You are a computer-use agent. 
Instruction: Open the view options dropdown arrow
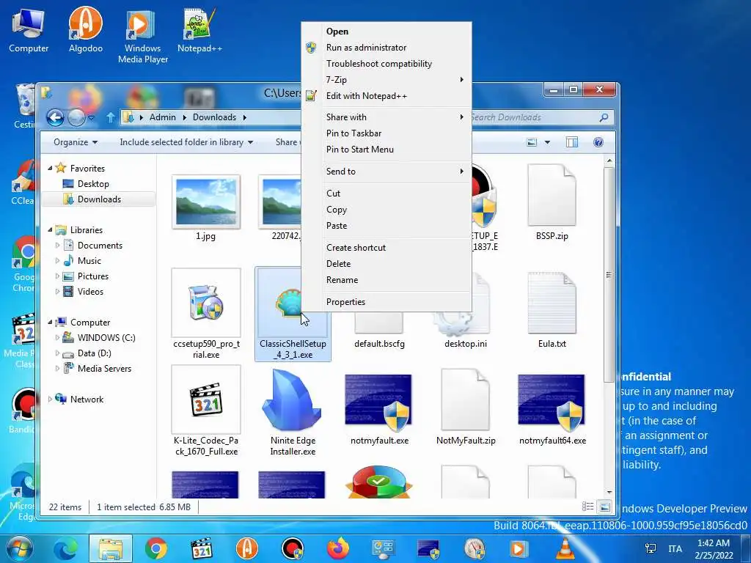(x=547, y=142)
